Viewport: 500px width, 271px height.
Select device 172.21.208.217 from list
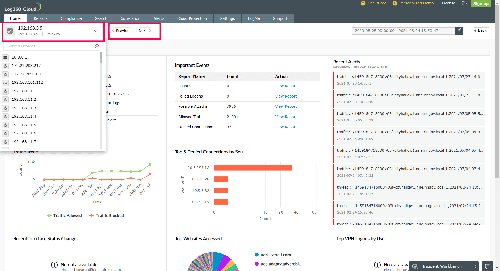point(26,66)
